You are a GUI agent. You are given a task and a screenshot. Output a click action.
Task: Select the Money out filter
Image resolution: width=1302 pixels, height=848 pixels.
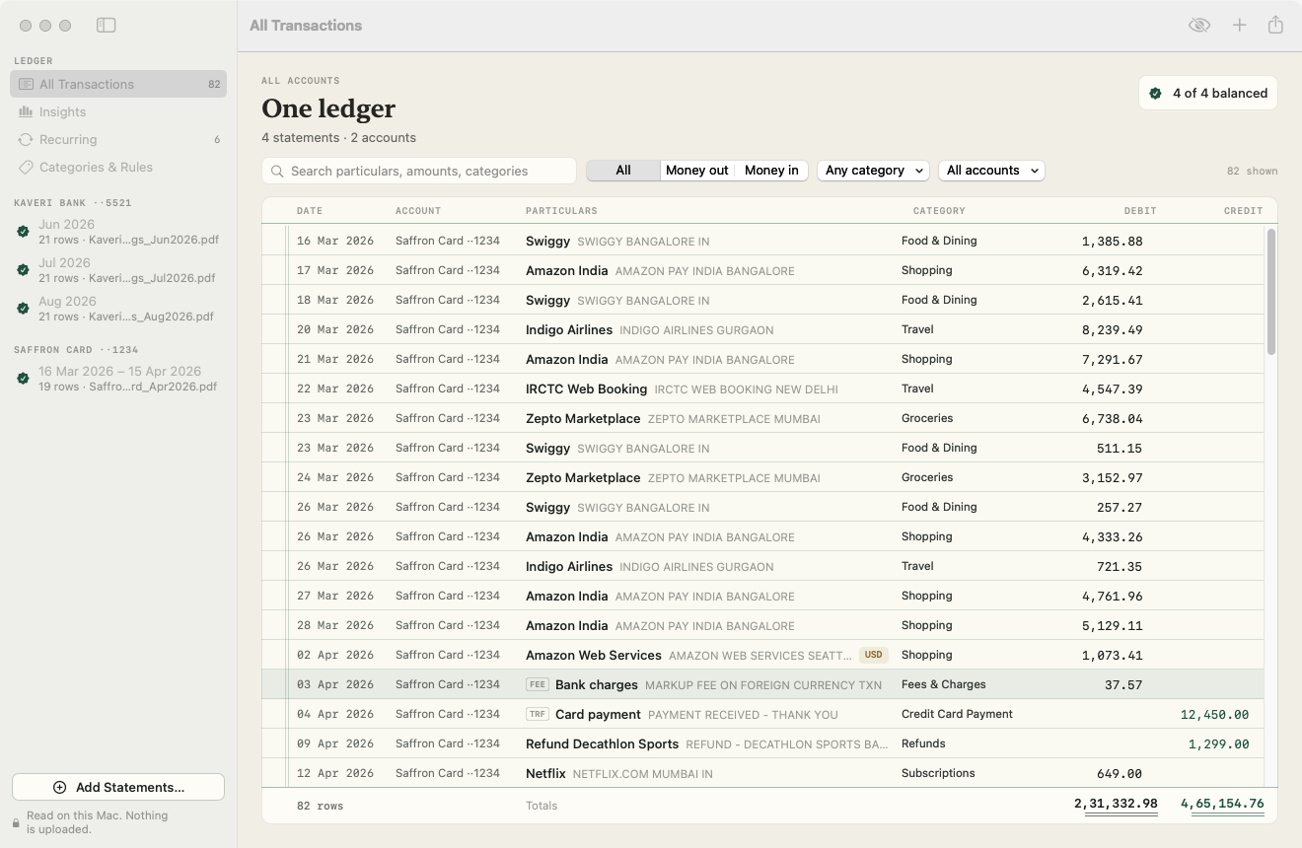click(697, 171)
